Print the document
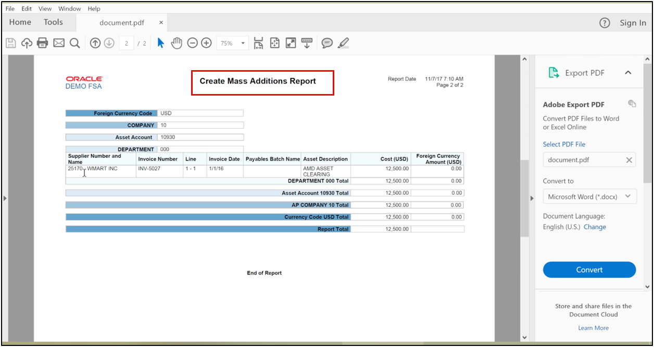 click(42, 43)
